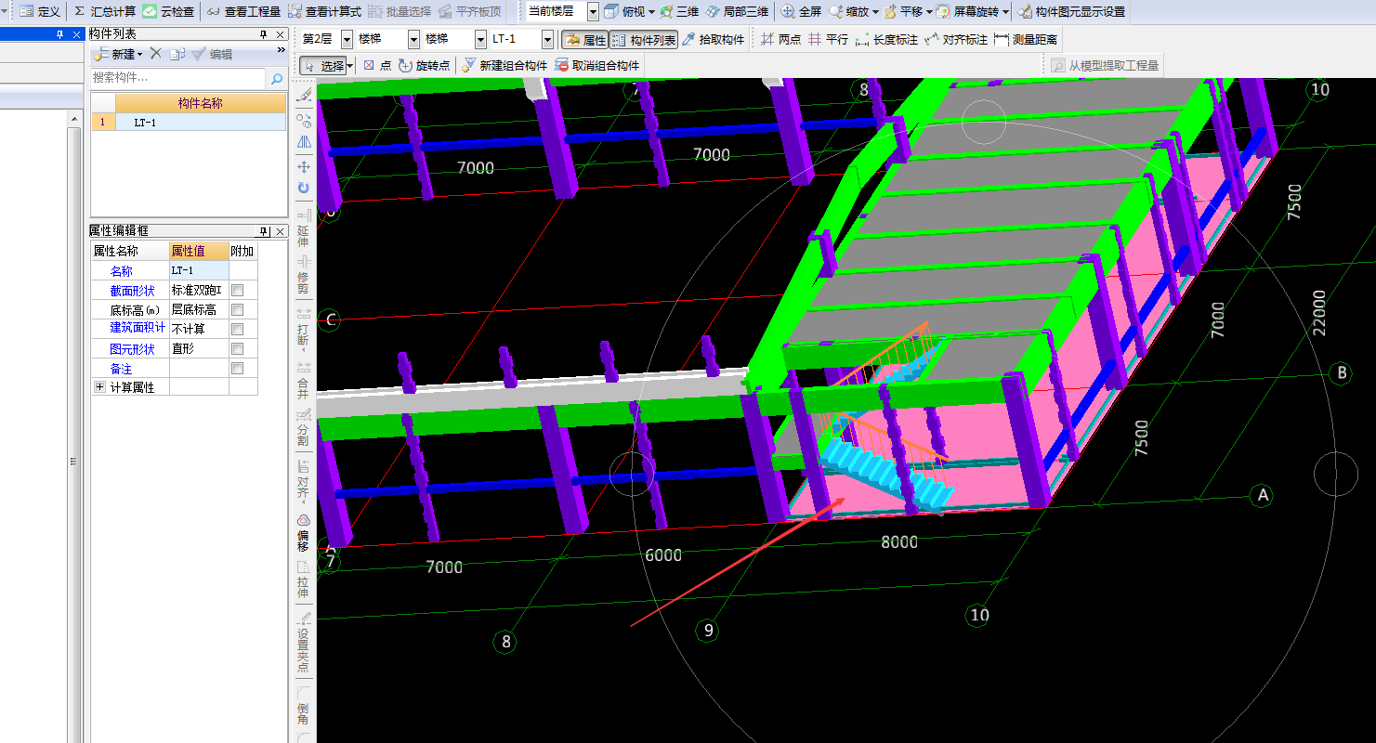Viewport: 1376px width, 743px height.
Task: Toggle the 选择 selection mode button
Action: (321, 66)
